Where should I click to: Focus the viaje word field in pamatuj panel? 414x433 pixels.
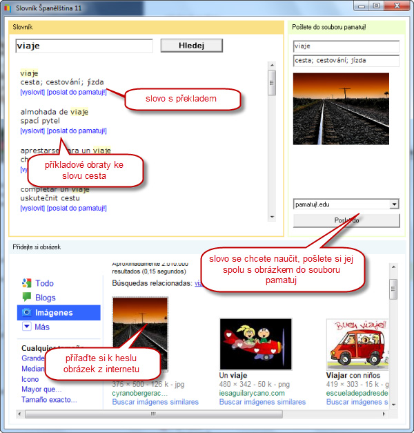click(x=346, y=46)
